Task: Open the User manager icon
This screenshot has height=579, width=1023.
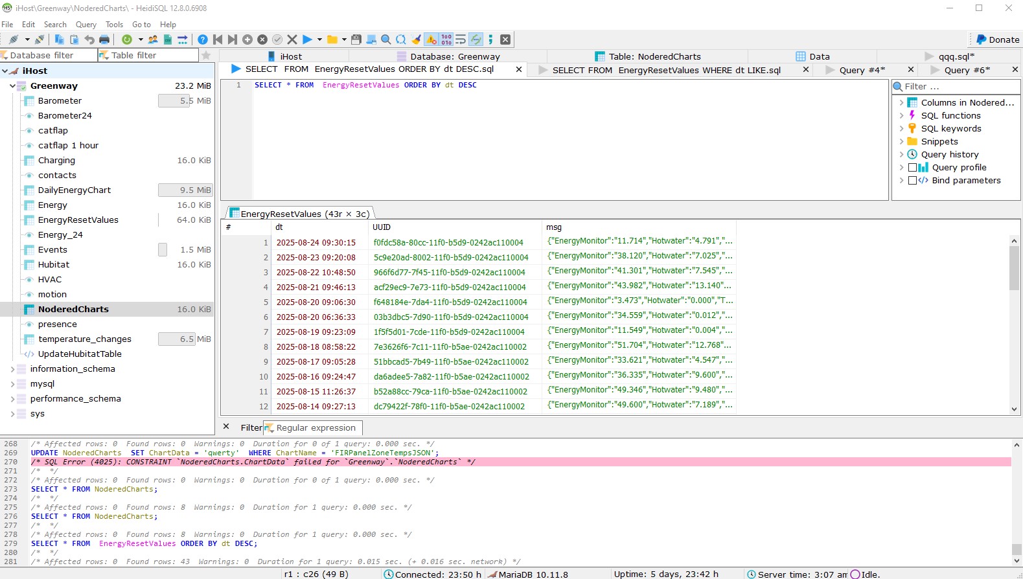Action: [153, 40]
